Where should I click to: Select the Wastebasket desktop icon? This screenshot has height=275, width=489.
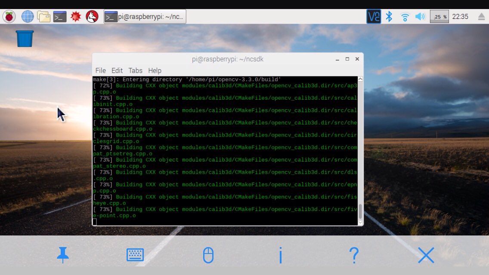click(x=25, y=39)
